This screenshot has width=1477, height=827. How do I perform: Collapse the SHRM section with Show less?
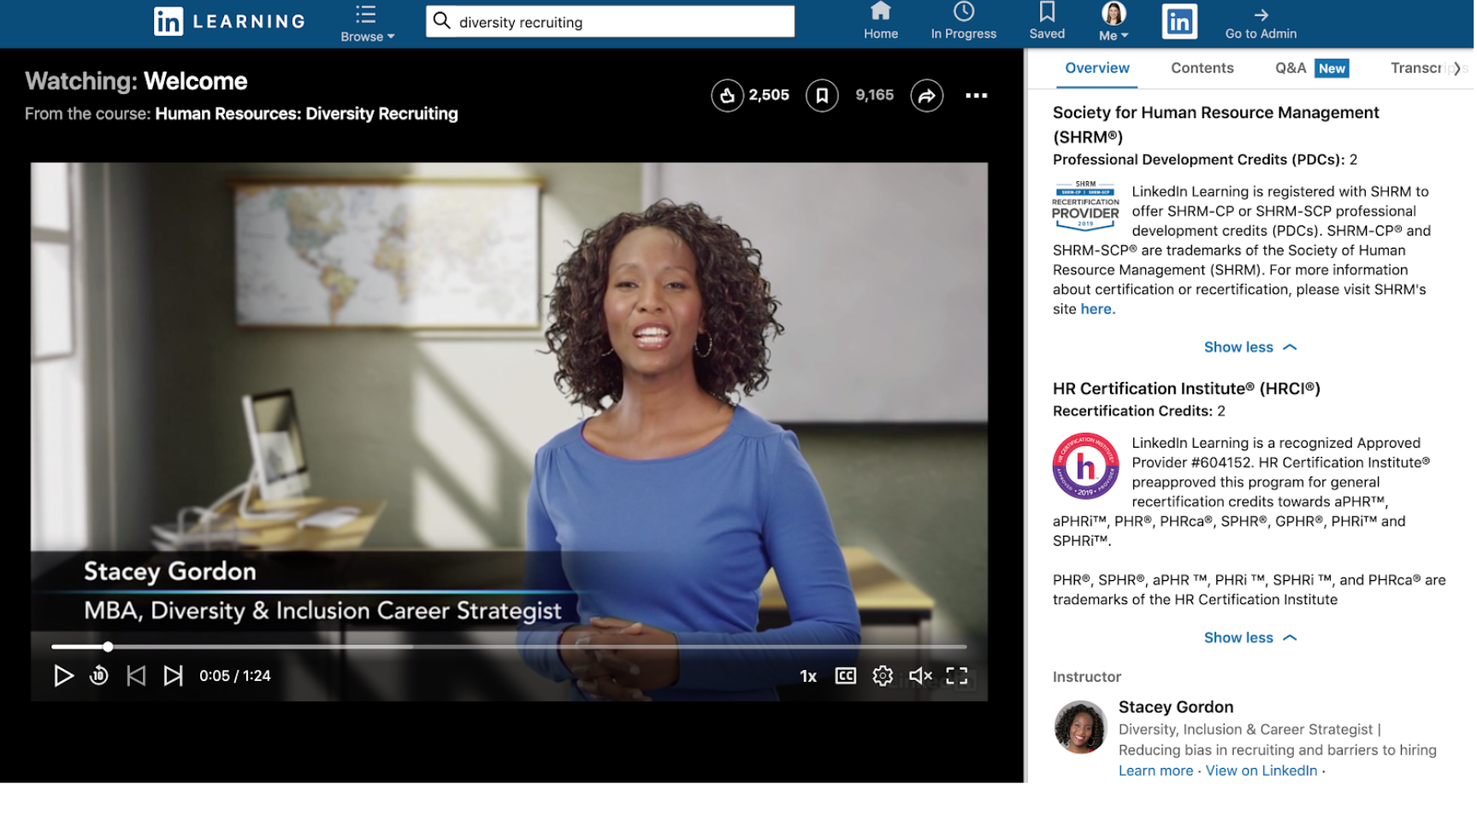tap(1249, 347)
